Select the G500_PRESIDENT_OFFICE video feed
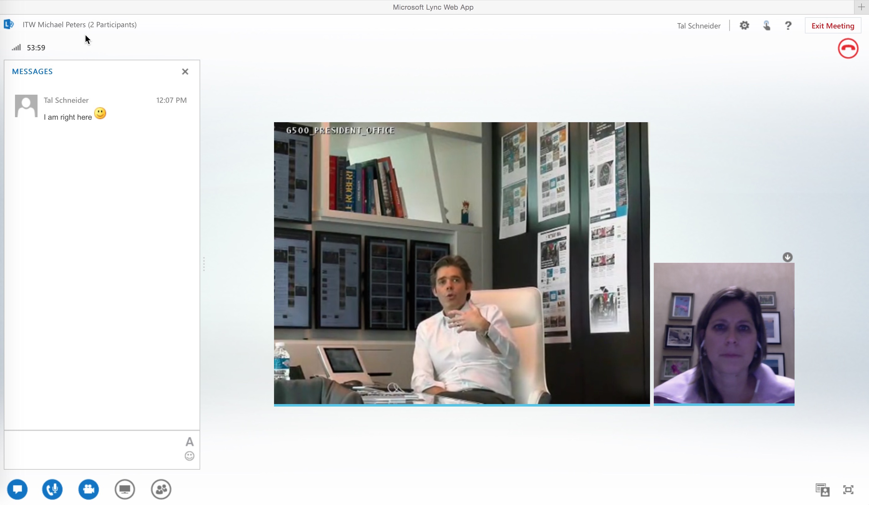 click(x=461, y=263)
